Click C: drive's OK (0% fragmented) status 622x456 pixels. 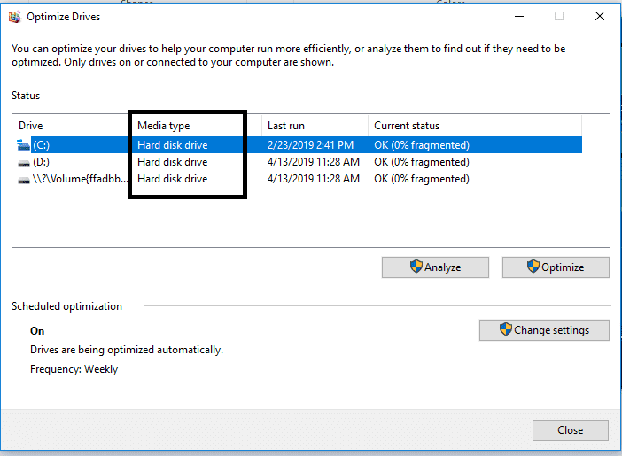pyautogui.click(x=422, y=145)
